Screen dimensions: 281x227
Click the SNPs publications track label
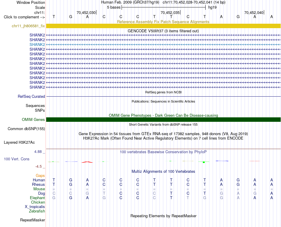[x=40, y=110]
